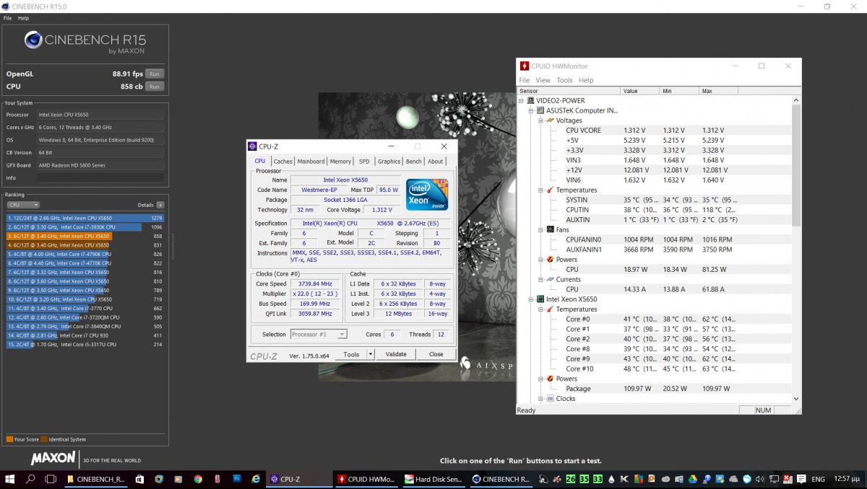Click the Voltages category icon in HWMonitor

550,120
